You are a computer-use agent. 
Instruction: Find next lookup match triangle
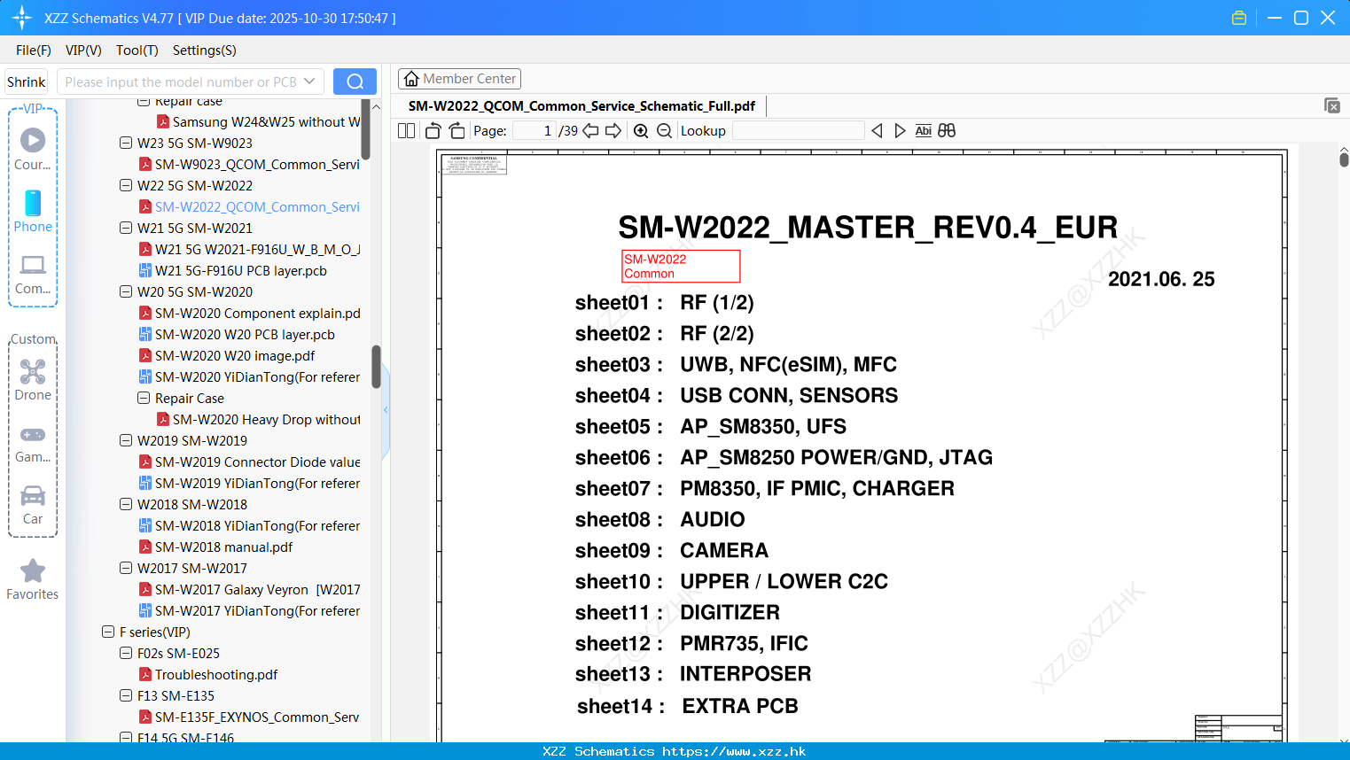[900, 130]
